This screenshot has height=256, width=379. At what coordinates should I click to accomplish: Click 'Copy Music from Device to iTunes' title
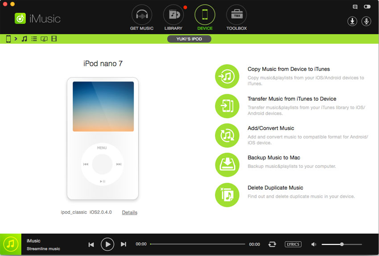288,69
